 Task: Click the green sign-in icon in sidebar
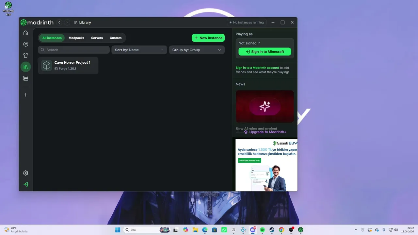pyautogui.click(x=26, y=184)
